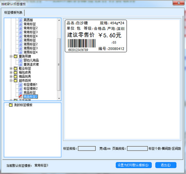The image size is (186, 174).
Task: Click the red checkmark beside 商品标签2
Action: tap(20, 96)
